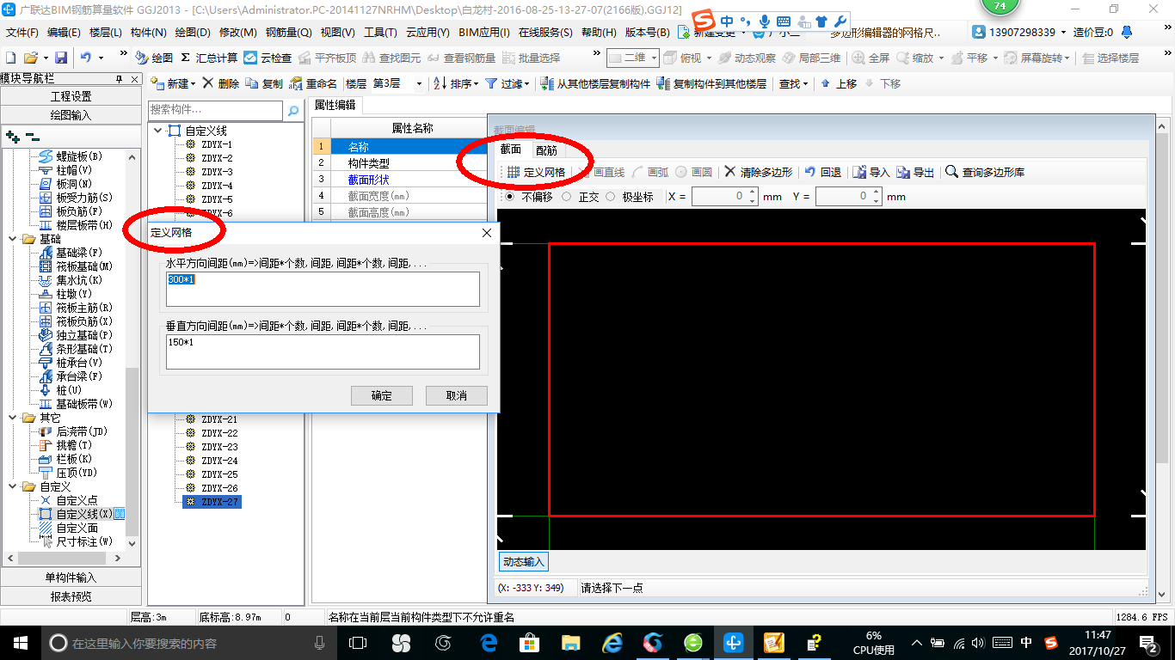
Task: Click the 全屏 full screen tool
Action: click(871, 58)
